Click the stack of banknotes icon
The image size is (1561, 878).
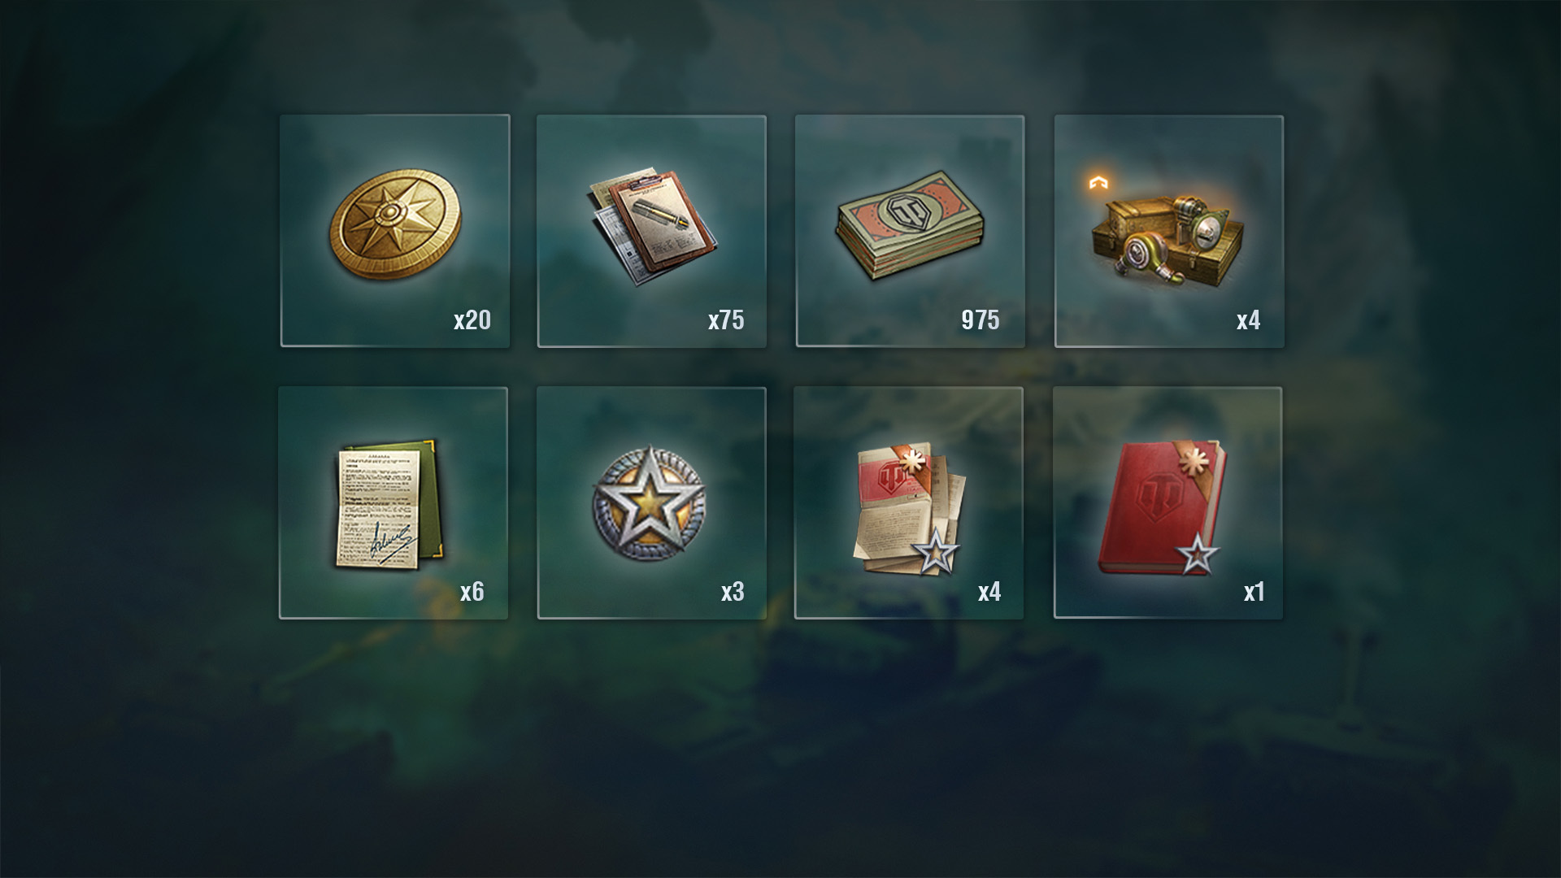pyautogui.click(x=910, y=227)
